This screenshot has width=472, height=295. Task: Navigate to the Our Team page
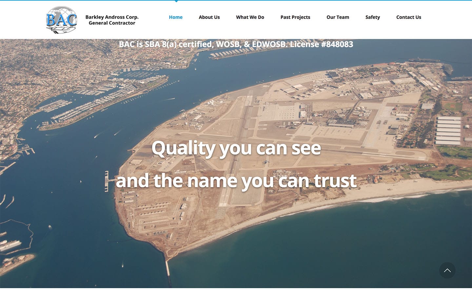coord(338,17)
